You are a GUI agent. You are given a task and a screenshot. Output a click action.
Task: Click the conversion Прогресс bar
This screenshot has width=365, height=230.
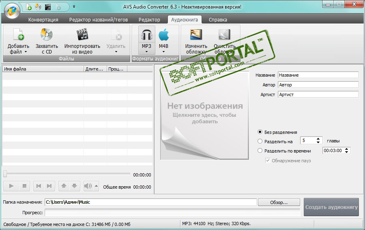(172, 213)
